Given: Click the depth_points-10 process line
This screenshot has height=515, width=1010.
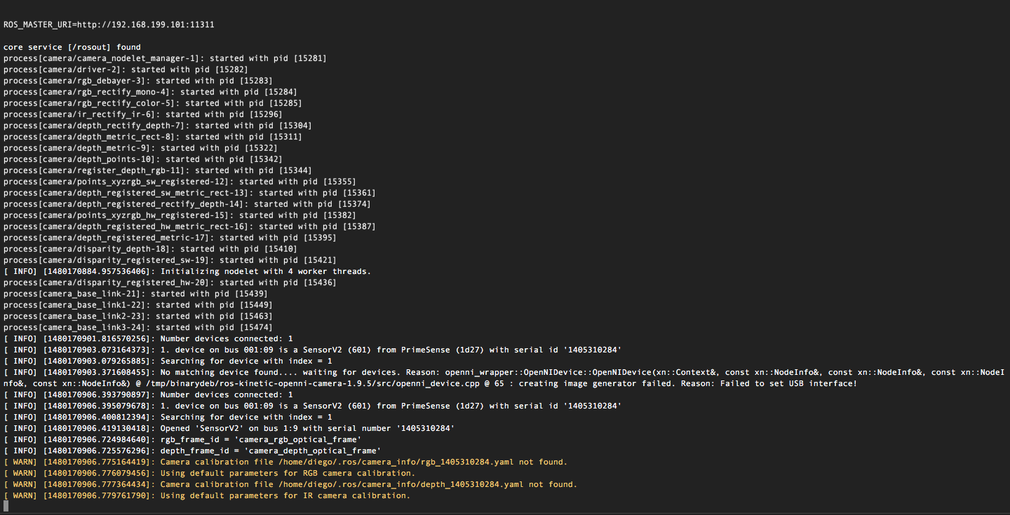Looking at the screenshot, I should (x=140, y=159).
